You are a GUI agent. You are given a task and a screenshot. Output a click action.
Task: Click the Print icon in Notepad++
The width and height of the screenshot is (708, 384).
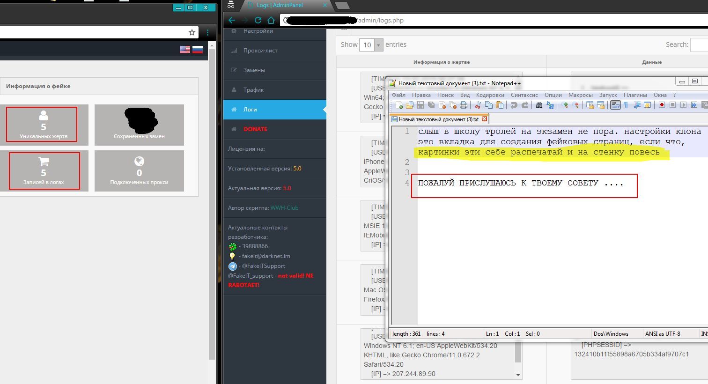coord(463,105)
